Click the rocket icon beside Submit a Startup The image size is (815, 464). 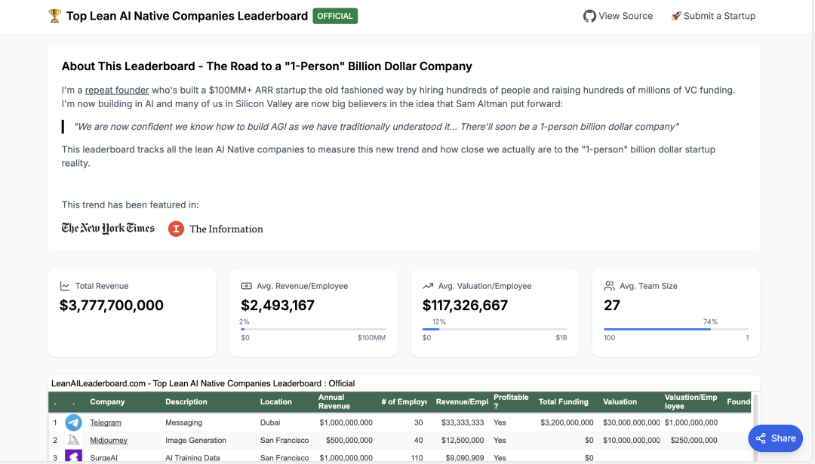[x=675, y=16]
